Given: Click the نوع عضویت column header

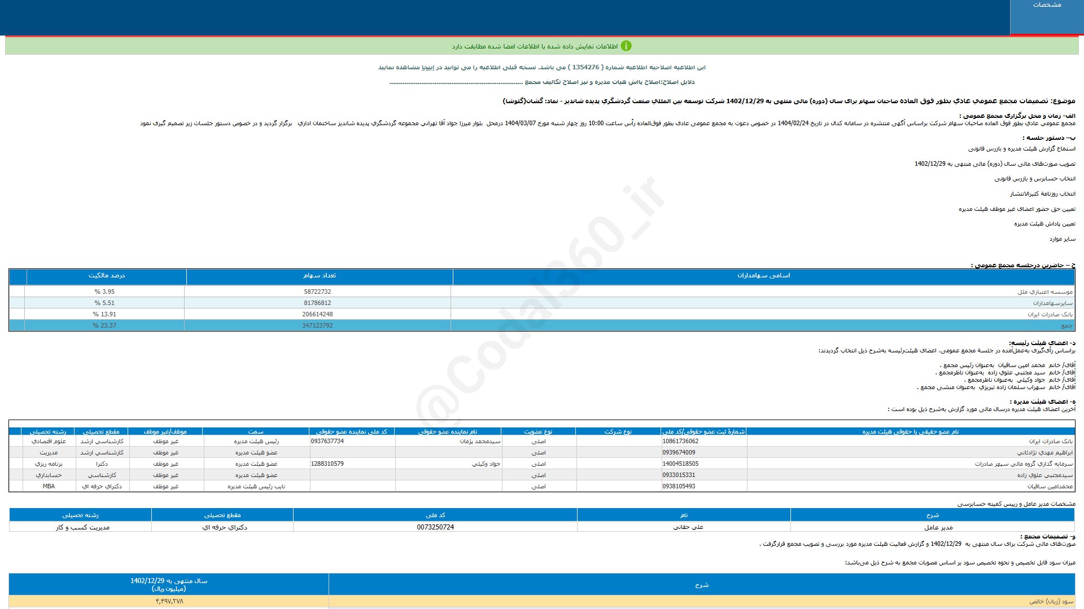Looking at the screenshot, I should [539, 431].
